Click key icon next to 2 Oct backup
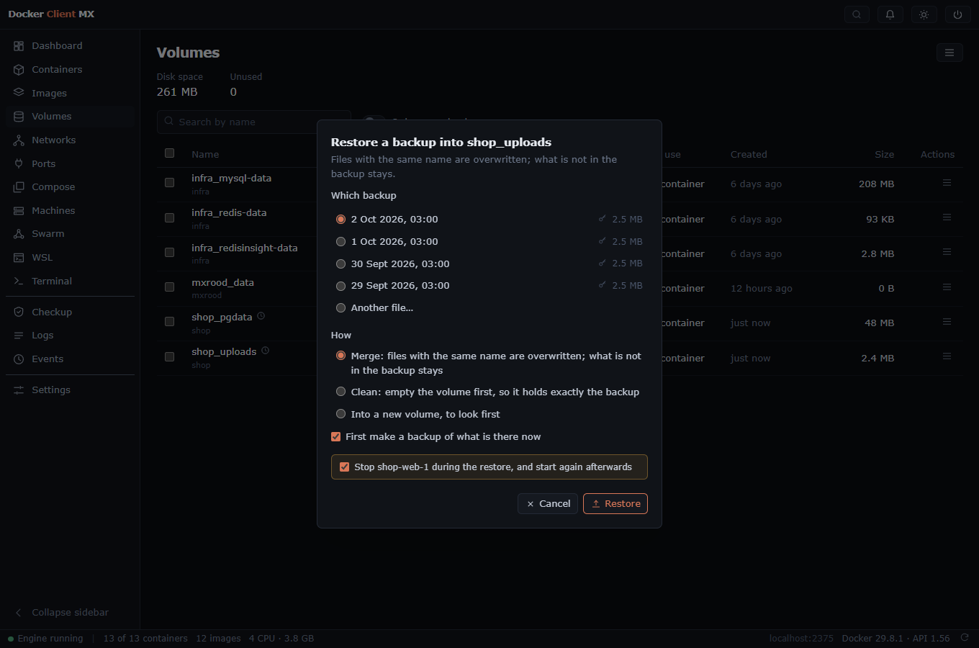979x648 pixels. point(602,218)
